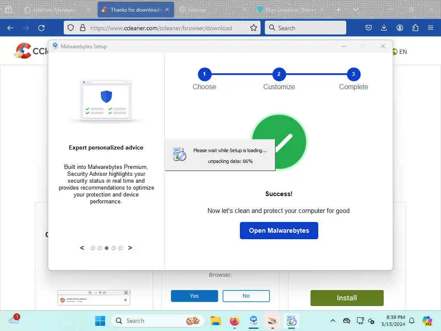Image resolution: width=441 pixels, height=331 pixels.
Task: Click step 1 Choose indicator
Action: [x=204, y=74]
